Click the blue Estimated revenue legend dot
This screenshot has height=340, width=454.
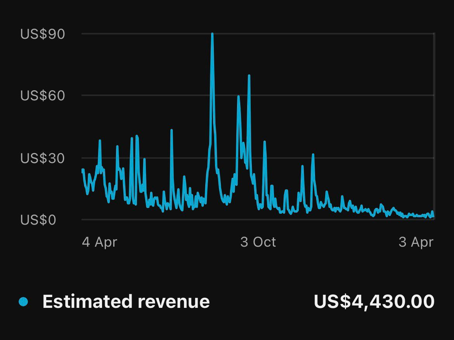pos(23,302)
